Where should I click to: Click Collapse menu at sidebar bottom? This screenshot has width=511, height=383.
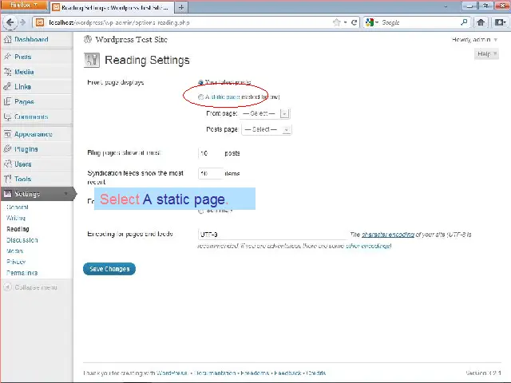point(30,287)
